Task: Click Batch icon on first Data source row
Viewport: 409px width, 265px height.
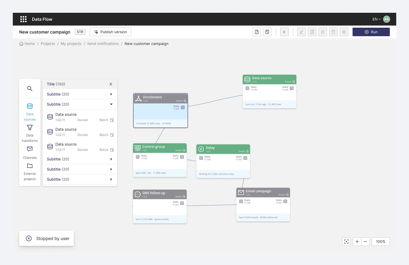Action: [112, 120]
